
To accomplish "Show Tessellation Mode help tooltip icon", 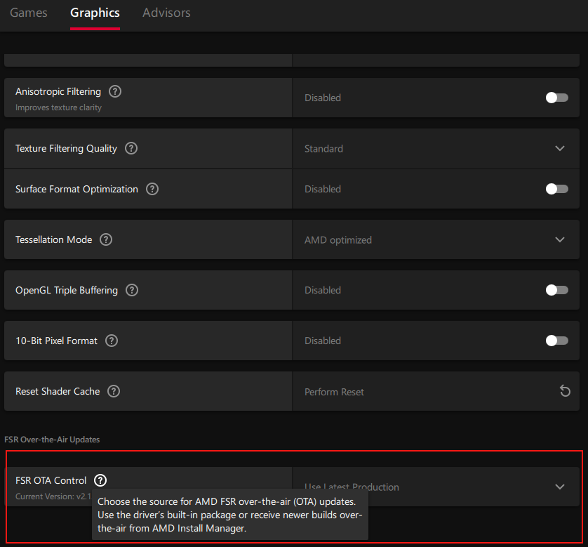I will click(x=106, y=239).
